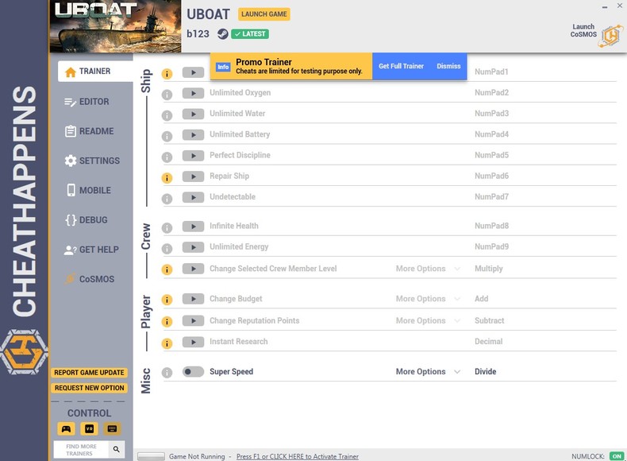Viewport: 627px width, 461px height.
Task: Toggle the Super Speed switch
Action: coord(193,372)
